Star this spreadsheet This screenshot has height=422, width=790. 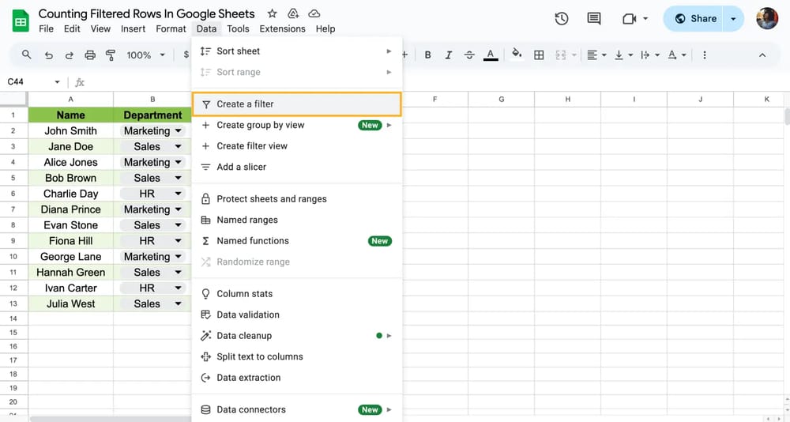(273, 13)
